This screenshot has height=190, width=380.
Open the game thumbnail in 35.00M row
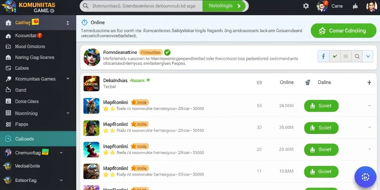click(91, 128)
